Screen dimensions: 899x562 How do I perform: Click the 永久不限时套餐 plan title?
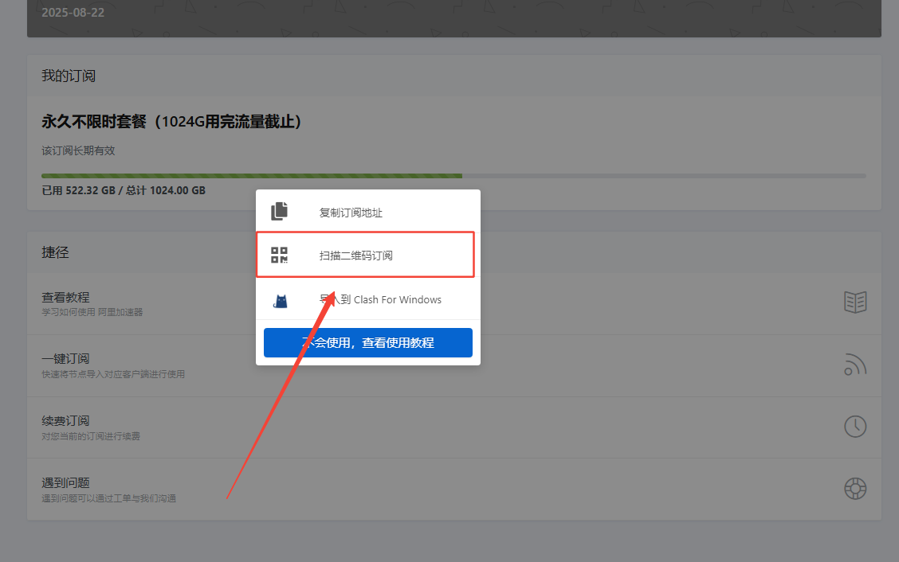[171, 122]
